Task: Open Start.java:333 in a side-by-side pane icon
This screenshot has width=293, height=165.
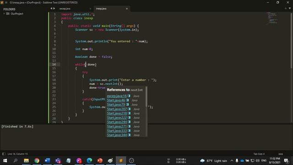Action: 129,131
